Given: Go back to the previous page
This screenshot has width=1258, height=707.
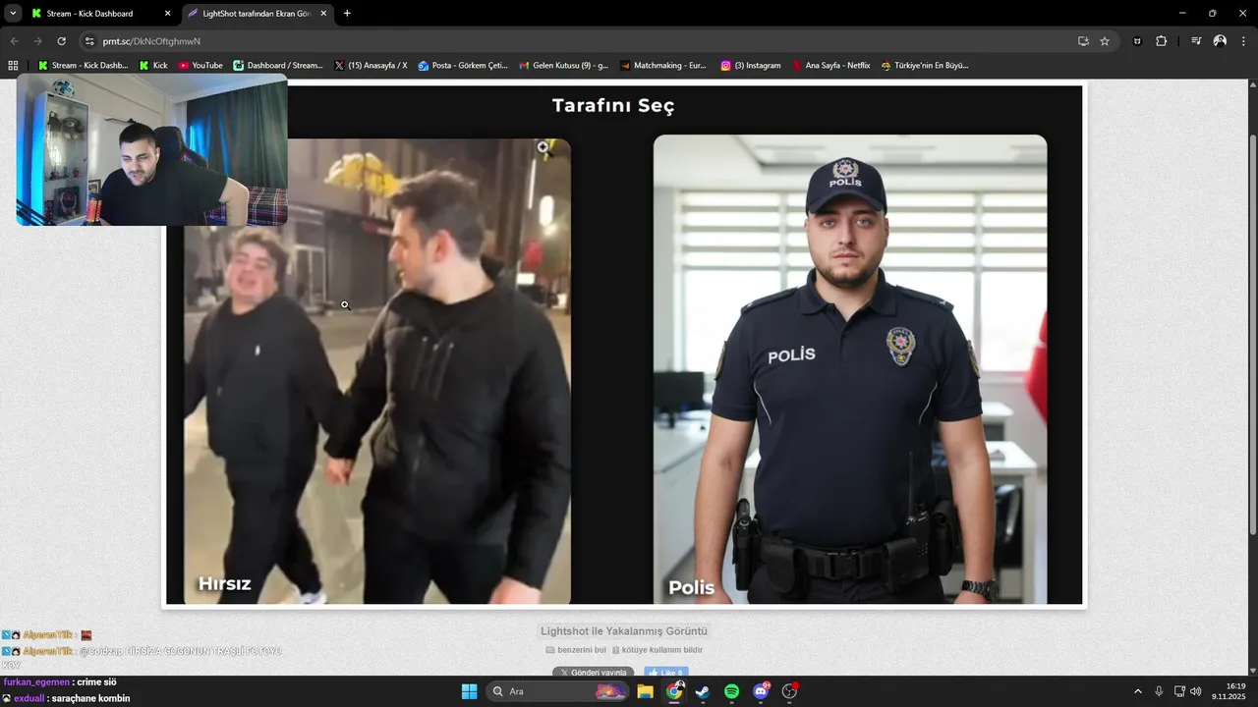Looking at the screenshot, I should pyautogui.click(x=14, y=41).
